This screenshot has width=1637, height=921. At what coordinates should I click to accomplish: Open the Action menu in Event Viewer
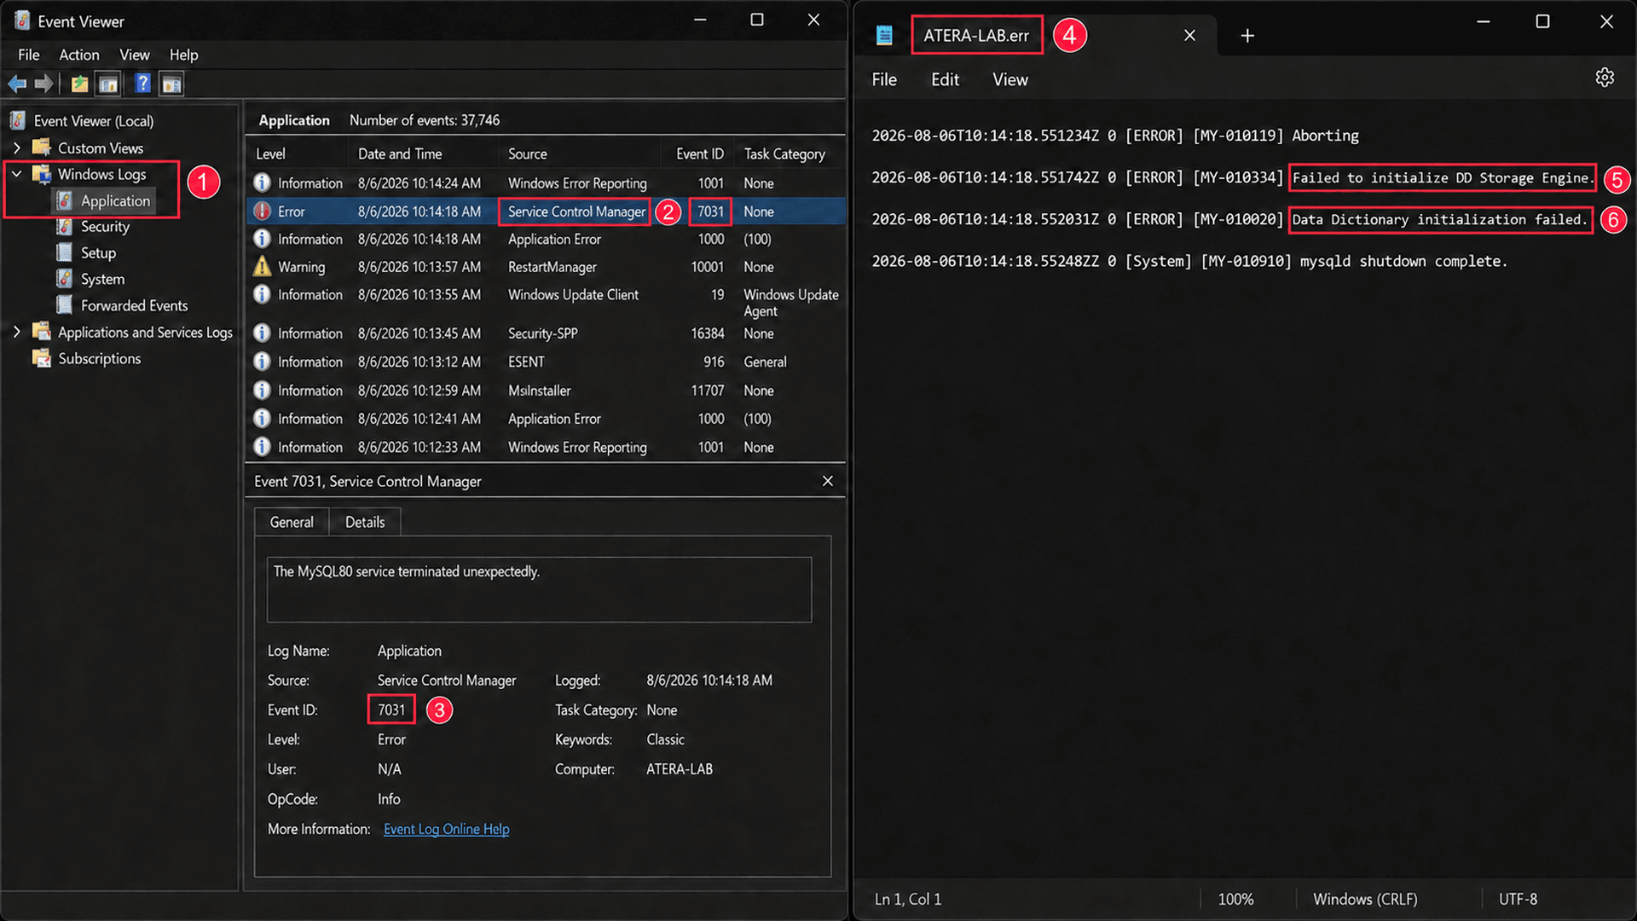click(x=79, y=55)
